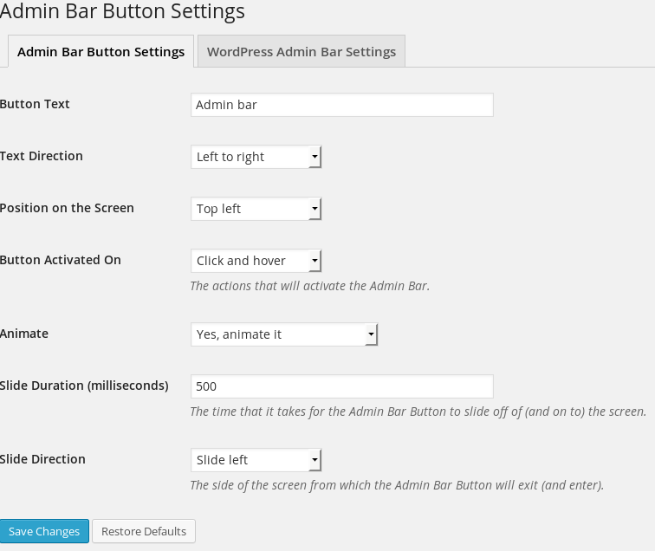This screenshot has height=551, width=655.
Task: Open the Button Activated On dropdown
Action: click(256, 261)
